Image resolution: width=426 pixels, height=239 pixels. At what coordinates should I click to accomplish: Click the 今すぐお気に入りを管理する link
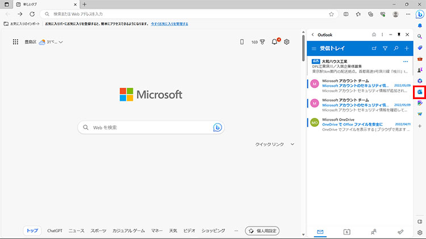[x=169, y=24]
